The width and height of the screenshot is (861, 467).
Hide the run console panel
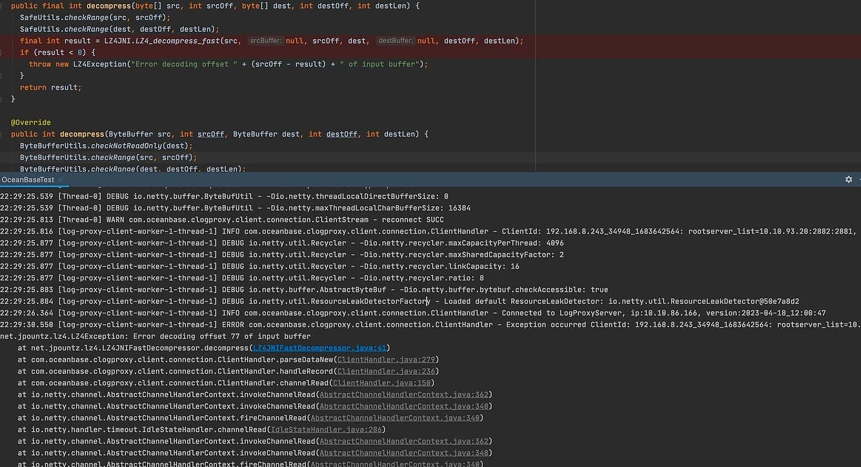pos(859,179)
